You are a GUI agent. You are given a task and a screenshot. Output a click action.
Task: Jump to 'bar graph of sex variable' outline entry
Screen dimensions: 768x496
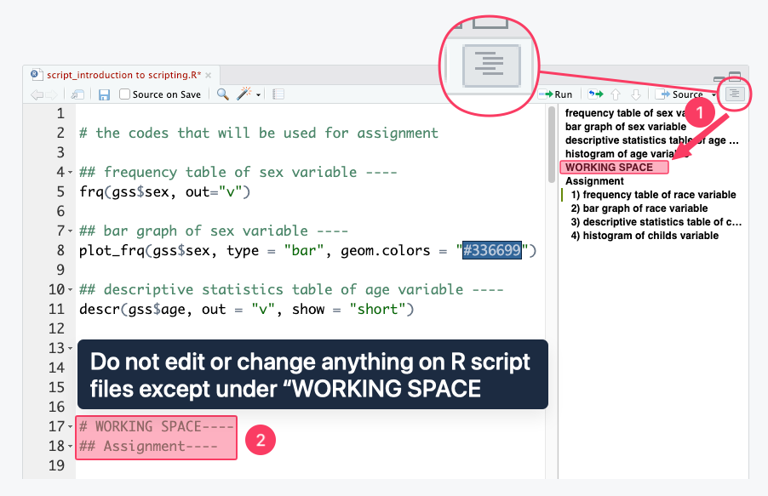point(626,127)
